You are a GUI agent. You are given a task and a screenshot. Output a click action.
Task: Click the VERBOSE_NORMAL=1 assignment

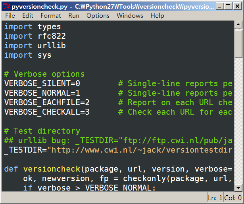[x=42, y=93]
